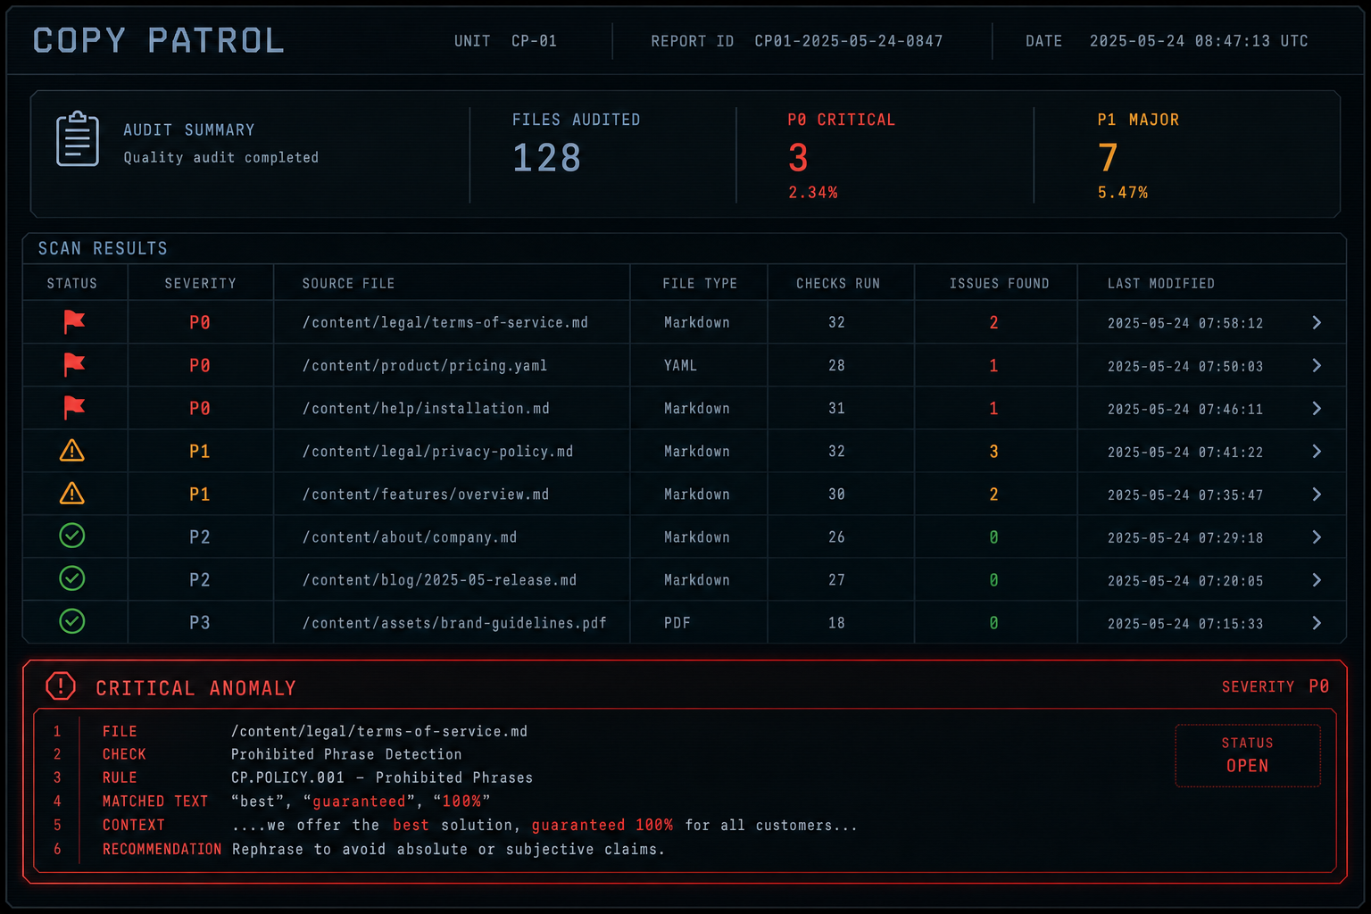This screenshot has width=1371, height=914.
Task: Sort by the ISSUES FOUND column header
Action: 1000,283
